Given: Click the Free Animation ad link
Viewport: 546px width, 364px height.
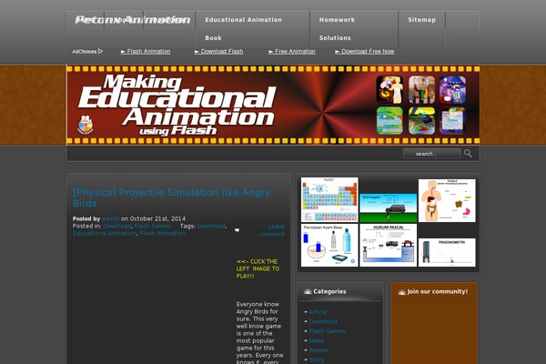Looking at the screenshot, I should click(292, 52).
